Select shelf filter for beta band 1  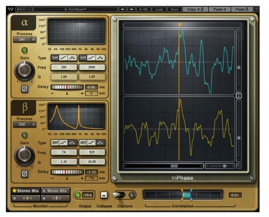pos(64,143)
